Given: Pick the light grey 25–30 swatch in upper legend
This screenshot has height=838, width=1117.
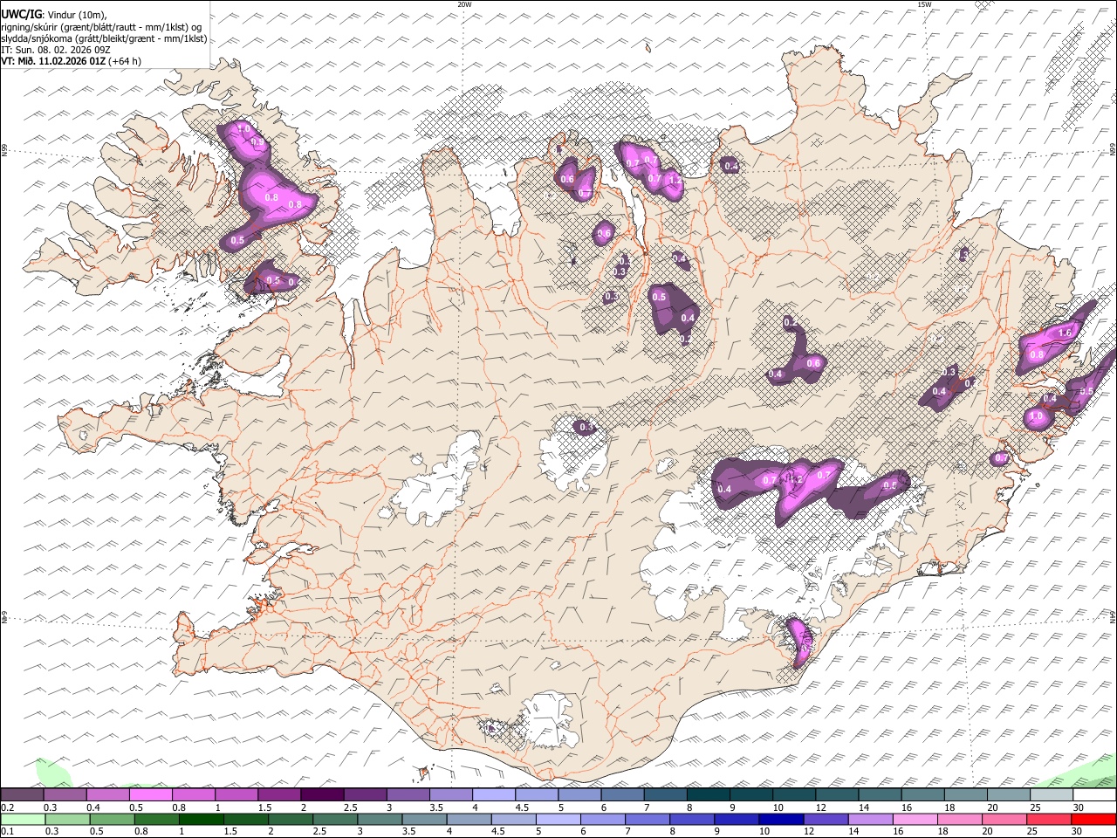Looking at the screenshot, I should [x=1052, y=794].
